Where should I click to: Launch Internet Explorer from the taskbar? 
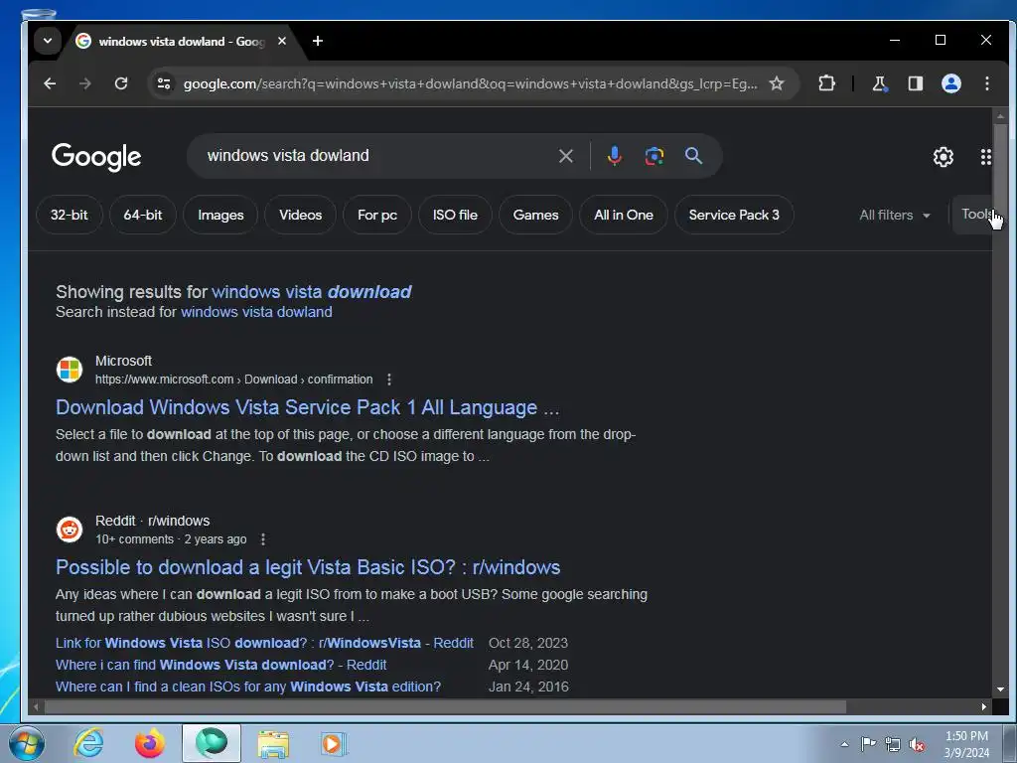[88, 743]
